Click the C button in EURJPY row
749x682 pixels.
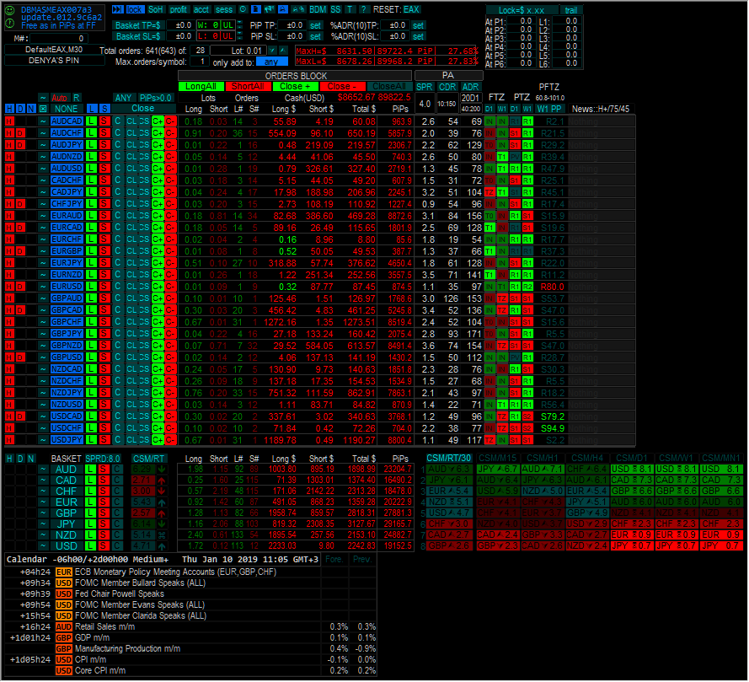[x=118, y=263]
